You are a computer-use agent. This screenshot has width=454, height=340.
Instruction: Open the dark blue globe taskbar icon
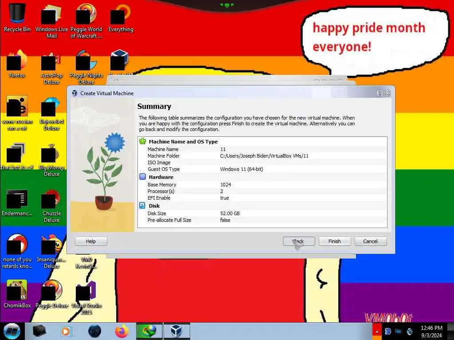[94, 331]
